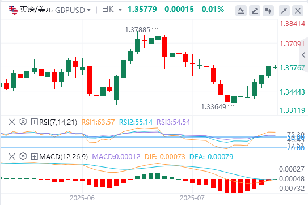Image resolution: width=308 pixels, height=205 pixels.
Task: Click the 1.35767 current price axis tag
Action: click(293, 68)
